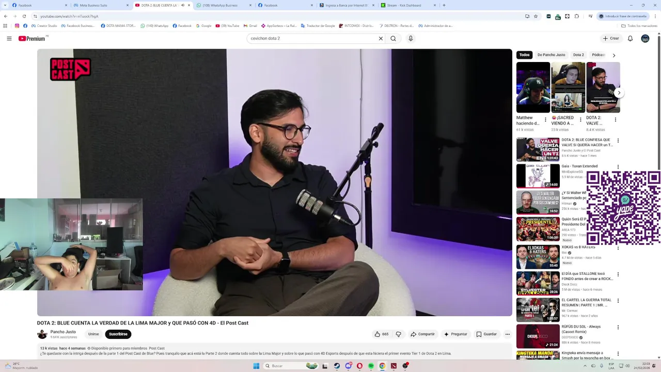Click the Suscribirse button

coord(118,334)
